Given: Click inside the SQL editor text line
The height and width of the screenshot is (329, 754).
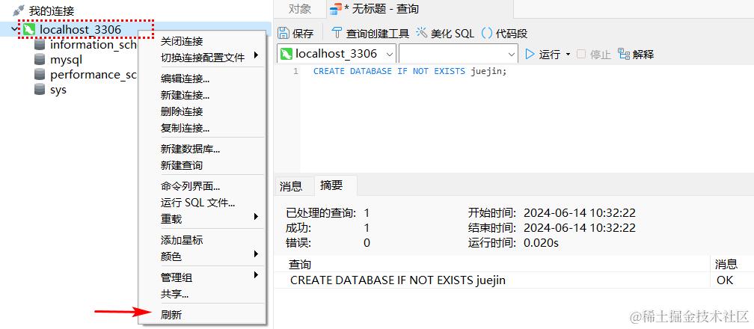Looking at the screenshot, I should tap(410, 71).
